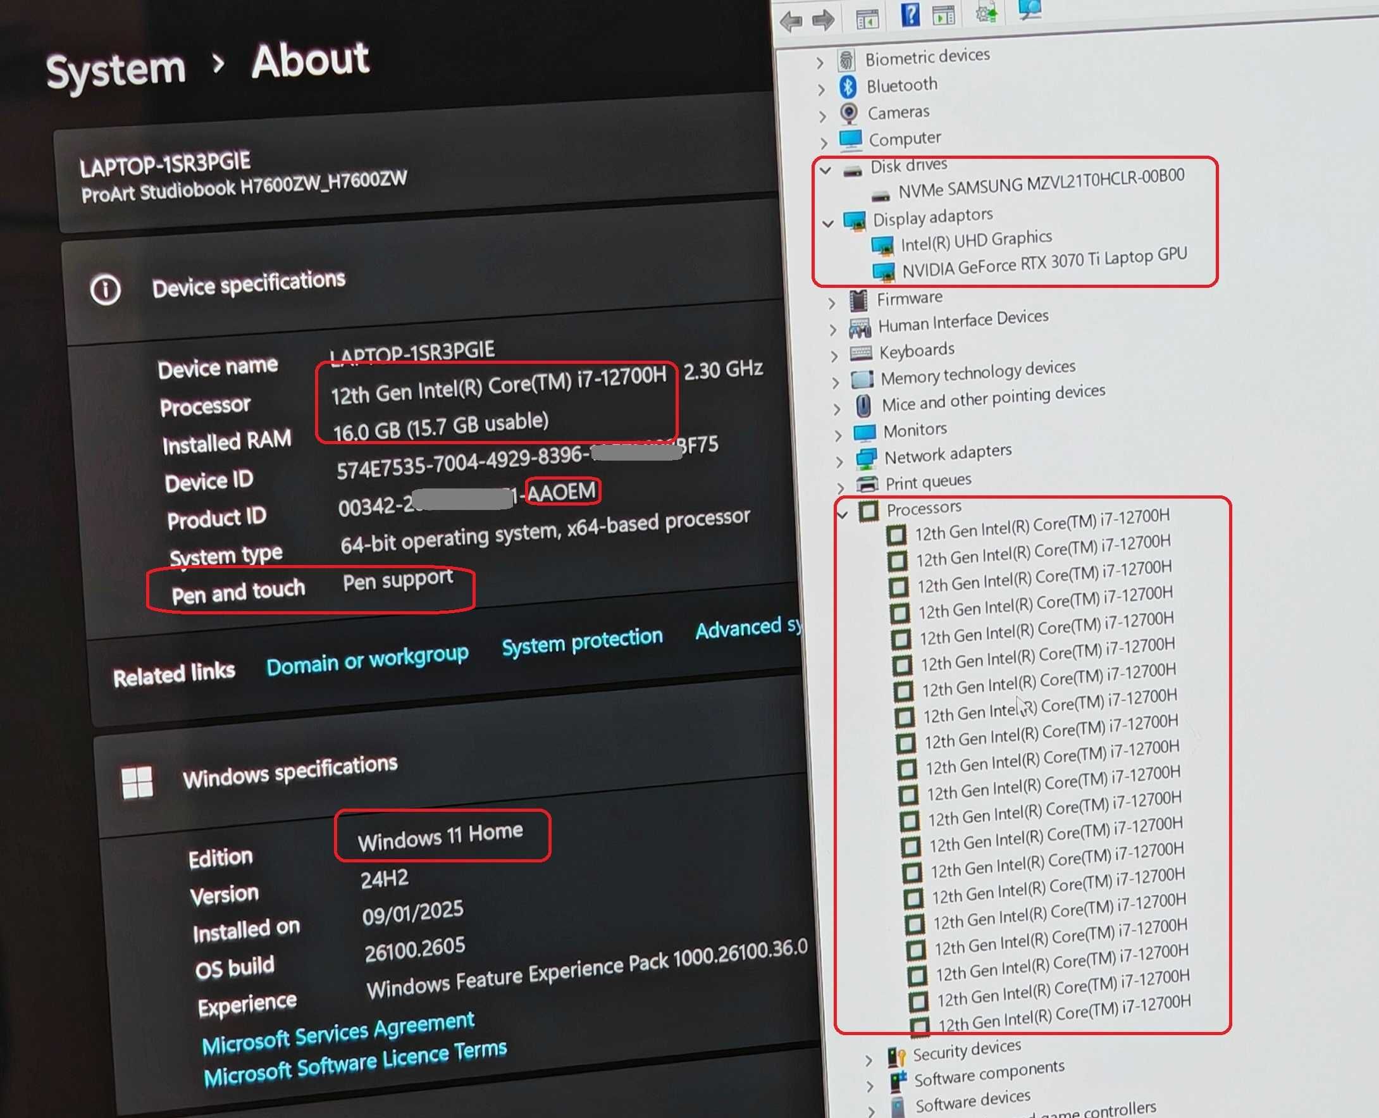Click the Windows Feature Experience Pack value
Viewport: 1379px width, 1118px height.
pos(586,968)
